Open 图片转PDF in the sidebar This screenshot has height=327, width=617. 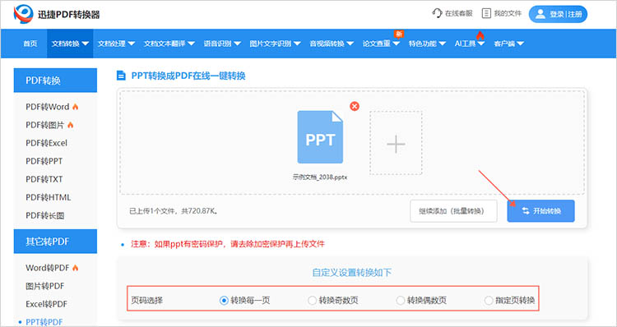45,286
